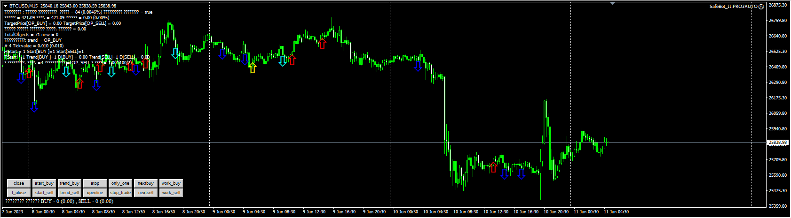Click blue down arrow near 10 Jun 04:30
This screenshot has height=218, width=791.
click(x=418, y=66)
